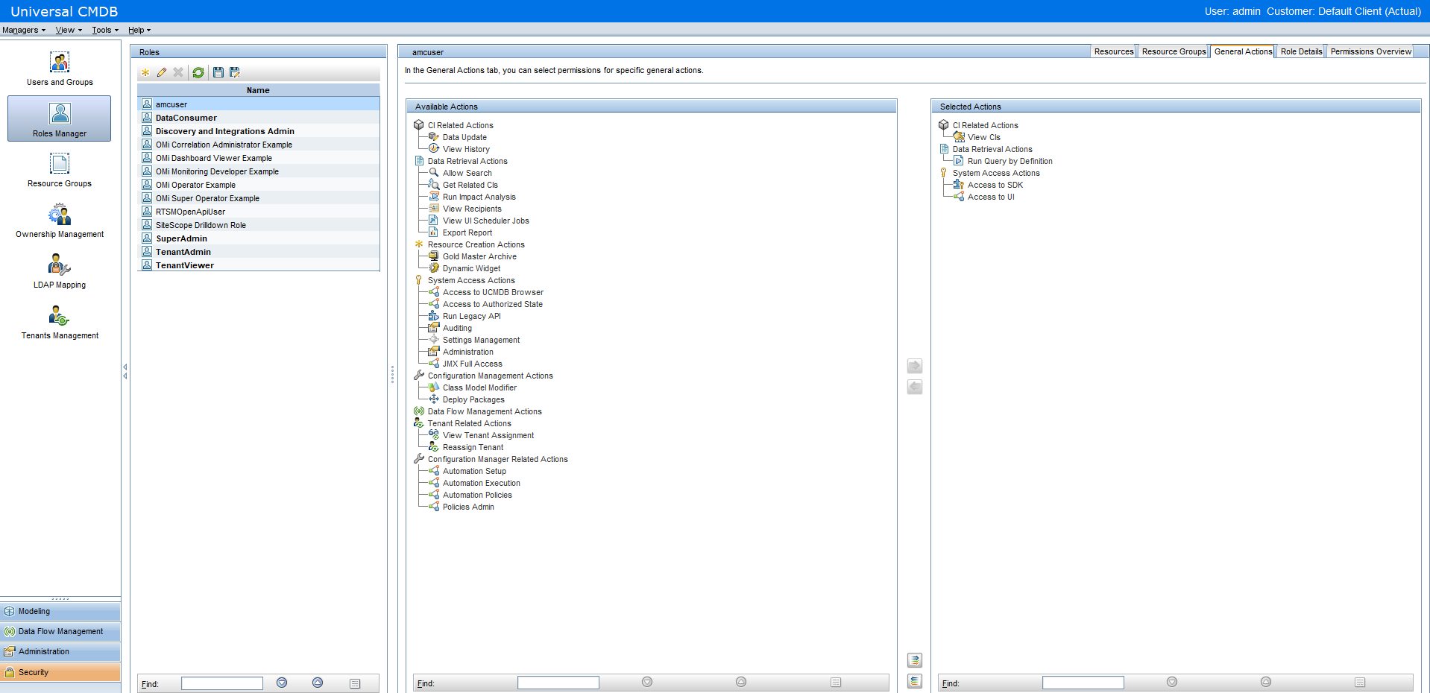Refresh the roles list
Screen dimensions: 1430x693
point(198,72)
